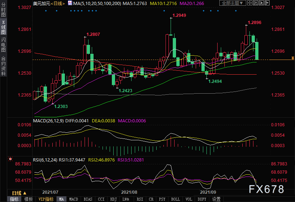
Task: Switch to 闪电图 view
Action: (x=3, y=45)
